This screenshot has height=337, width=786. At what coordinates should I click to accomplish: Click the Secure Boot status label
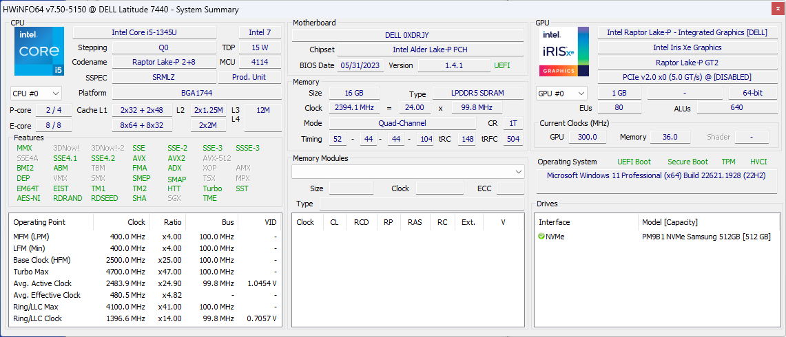pyautogui.click(x=687, y=162)
